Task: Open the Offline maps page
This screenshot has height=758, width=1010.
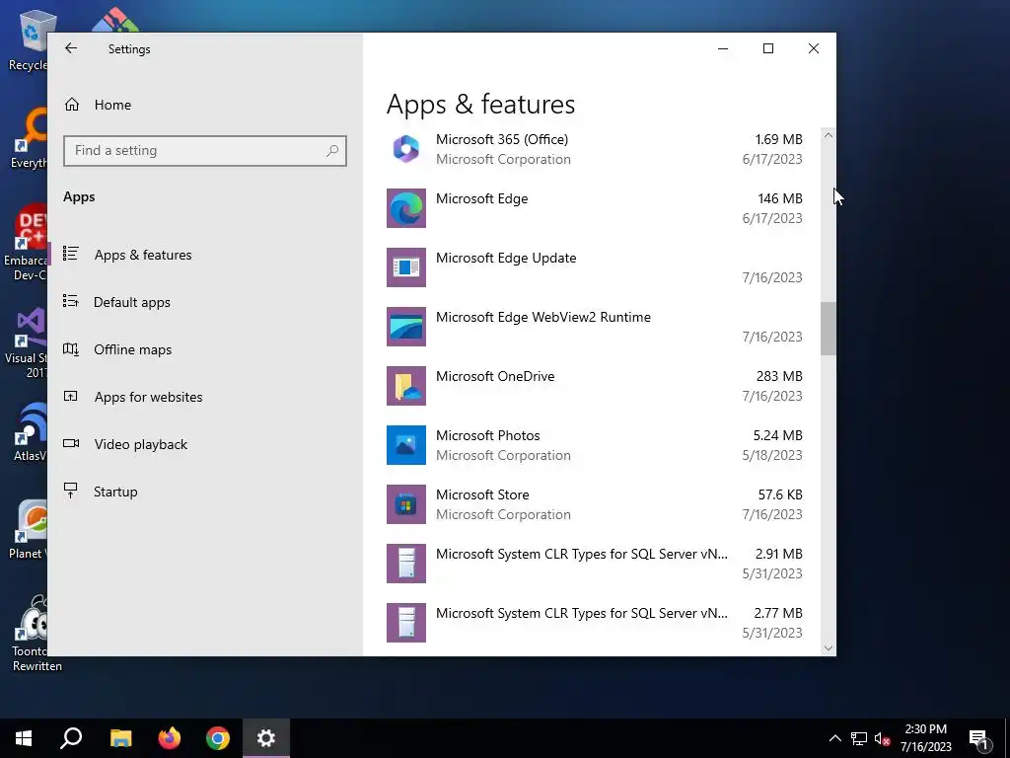Action: [133, 349]
